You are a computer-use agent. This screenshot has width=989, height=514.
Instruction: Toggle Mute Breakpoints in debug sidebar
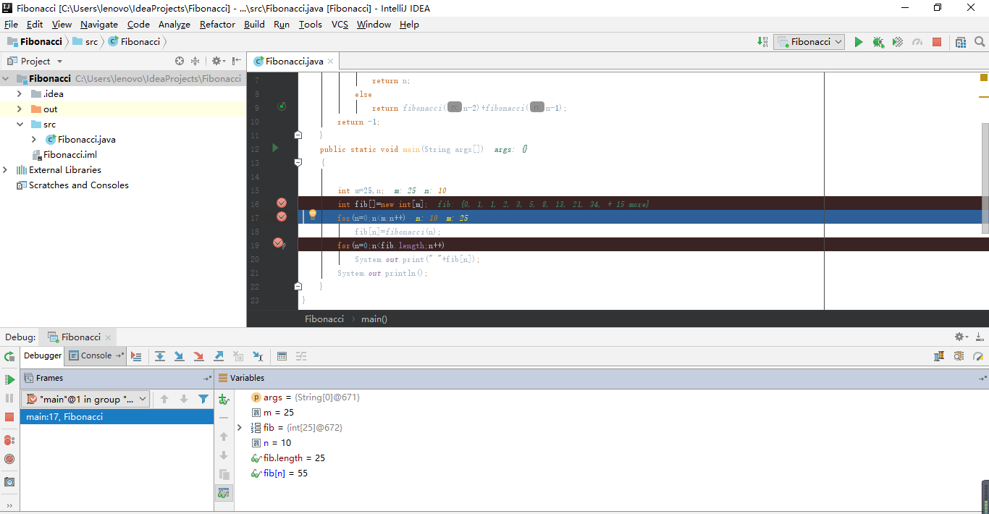point(9,459)
